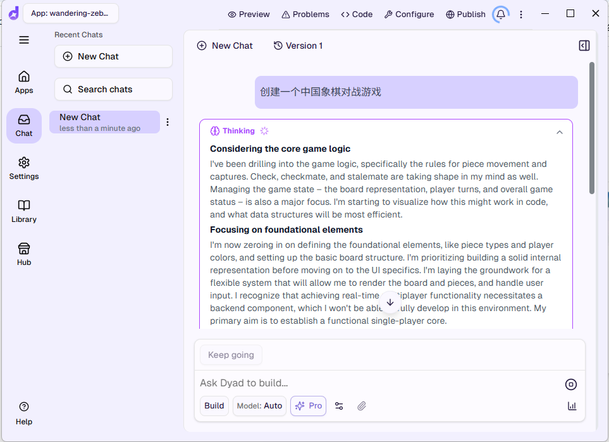Close the Dyad window

[x=596, y=13]
